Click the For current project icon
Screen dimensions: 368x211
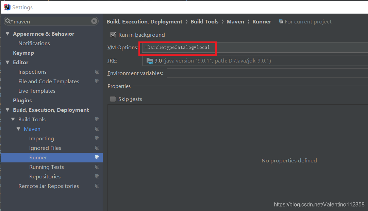(281, 21)
